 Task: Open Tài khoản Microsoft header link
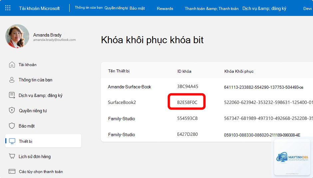click(x=39, y=8)
